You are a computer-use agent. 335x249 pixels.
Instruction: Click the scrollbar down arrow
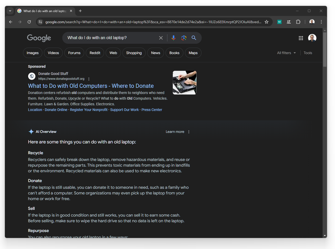pyautogui.click(x=325, y=236)
